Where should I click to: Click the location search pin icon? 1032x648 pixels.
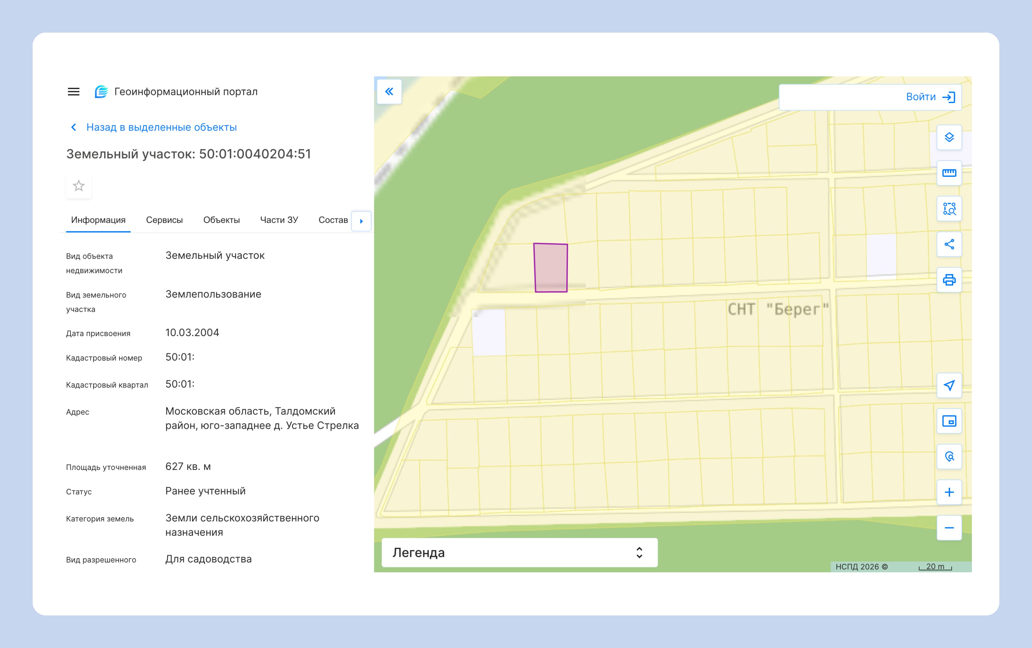(949, 456)
